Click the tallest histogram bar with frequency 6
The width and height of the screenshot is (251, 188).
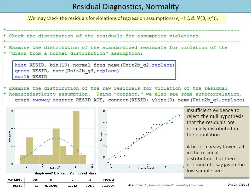(x=76, y=137)
